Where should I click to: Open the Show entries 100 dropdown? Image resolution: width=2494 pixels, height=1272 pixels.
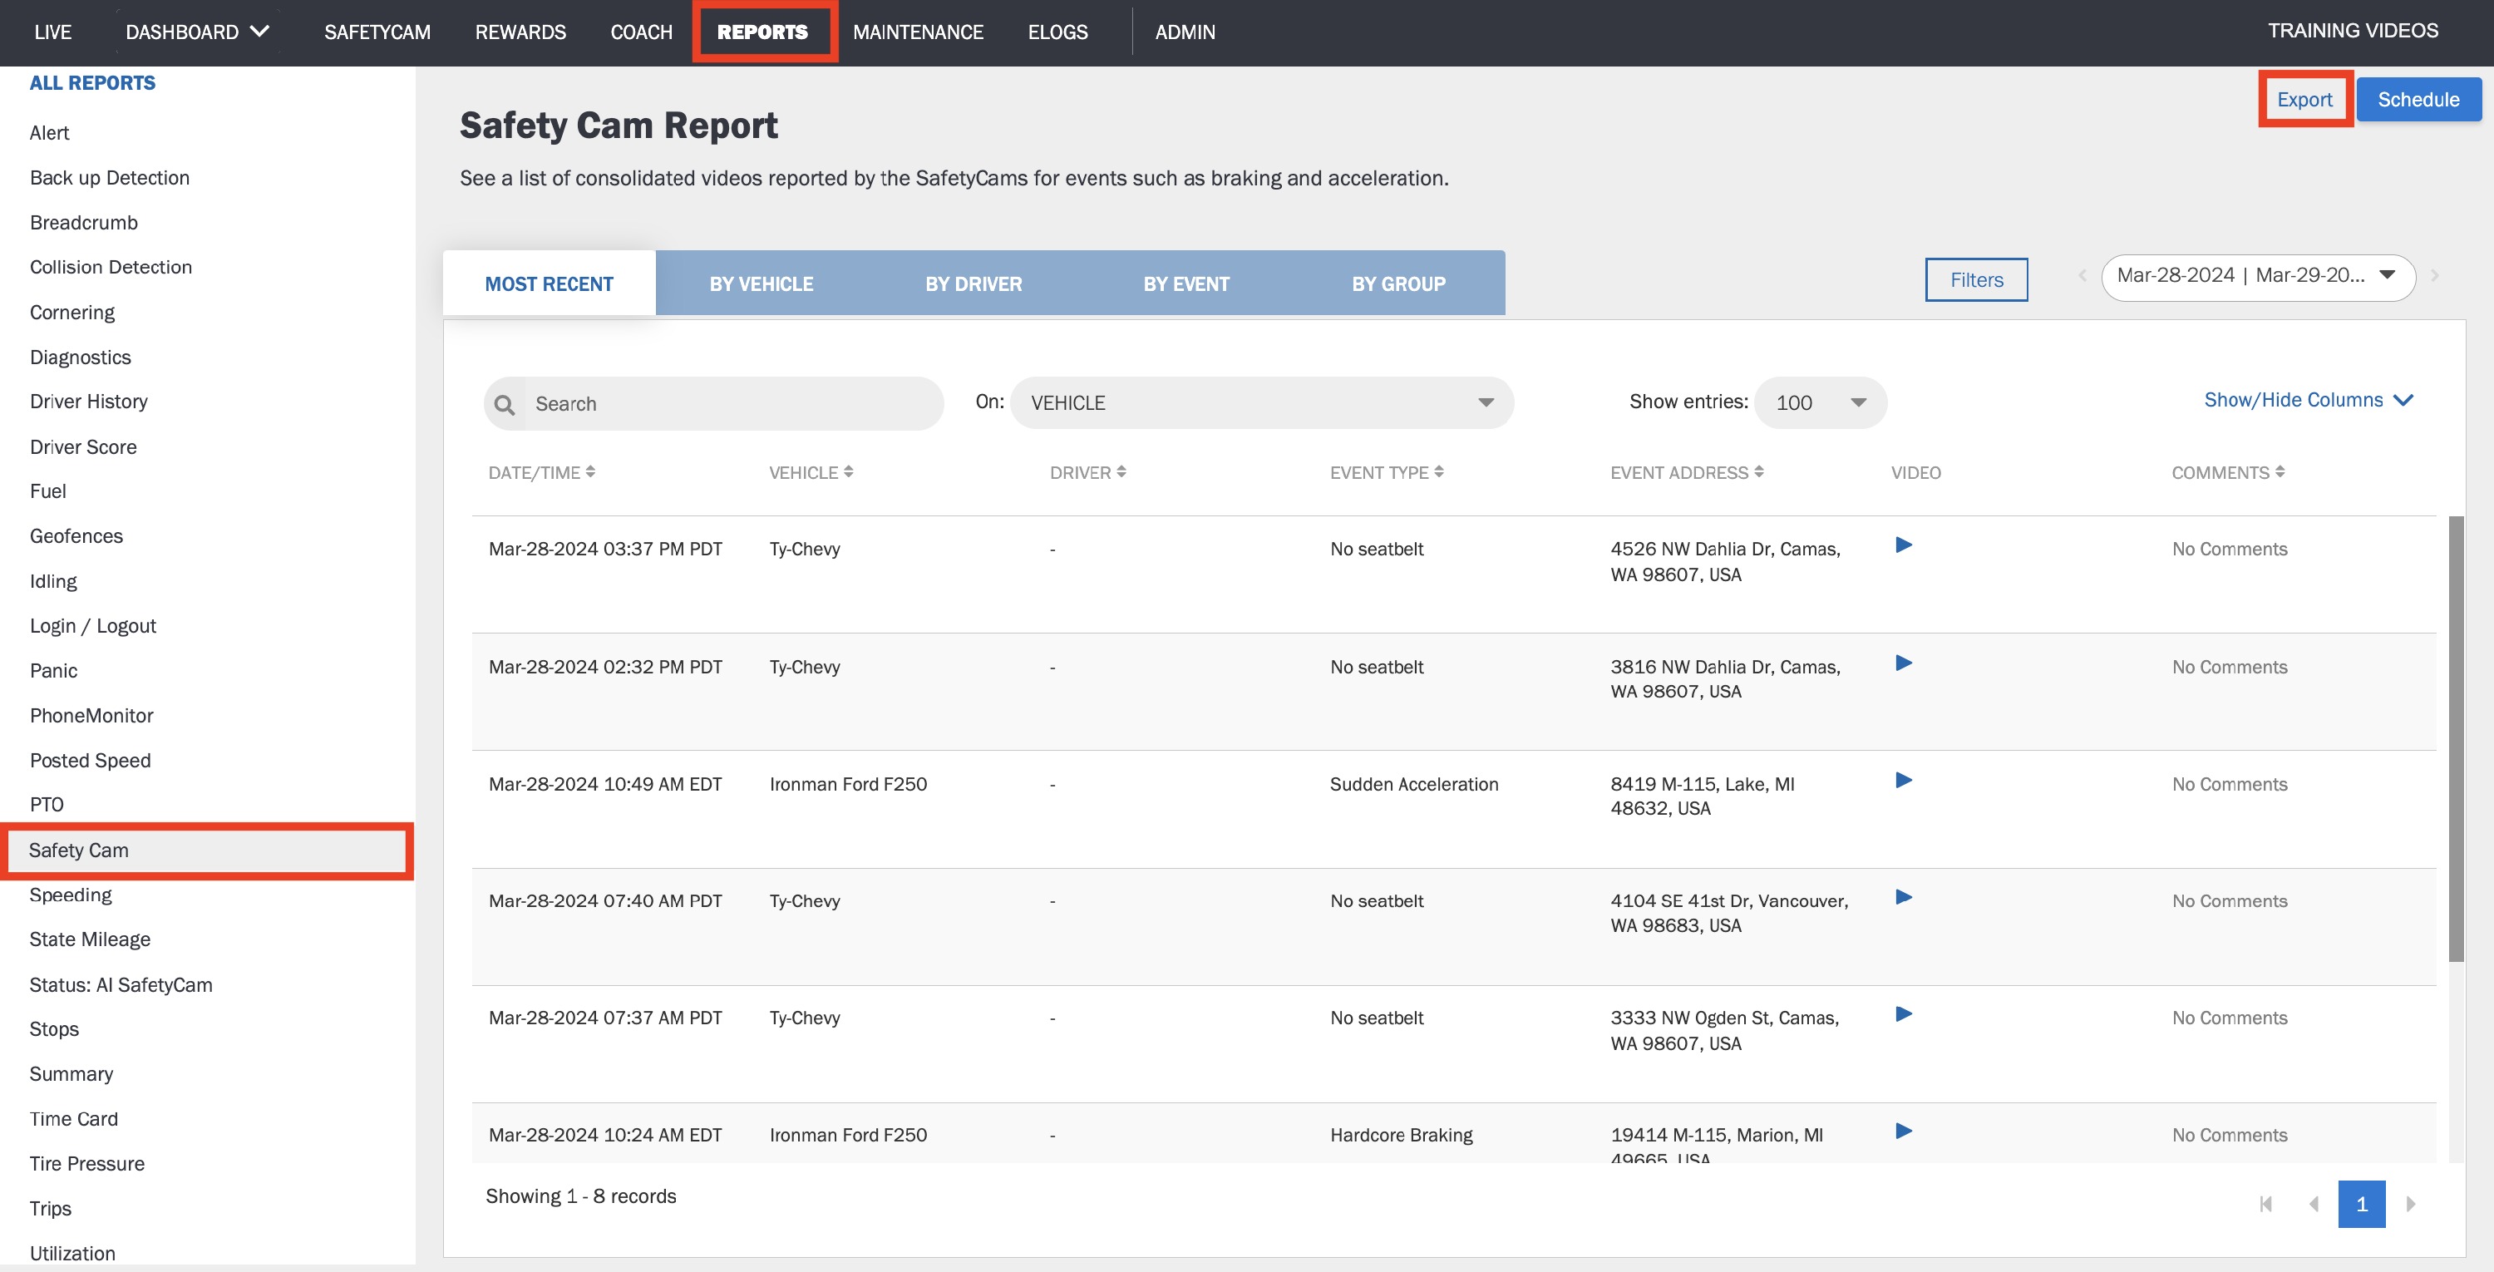[1820, 402]
